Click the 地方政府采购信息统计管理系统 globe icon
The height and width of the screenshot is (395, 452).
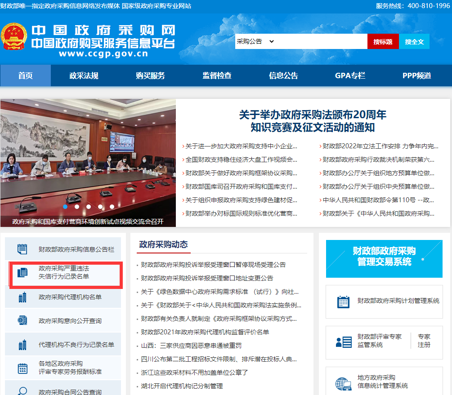(343, 384)
